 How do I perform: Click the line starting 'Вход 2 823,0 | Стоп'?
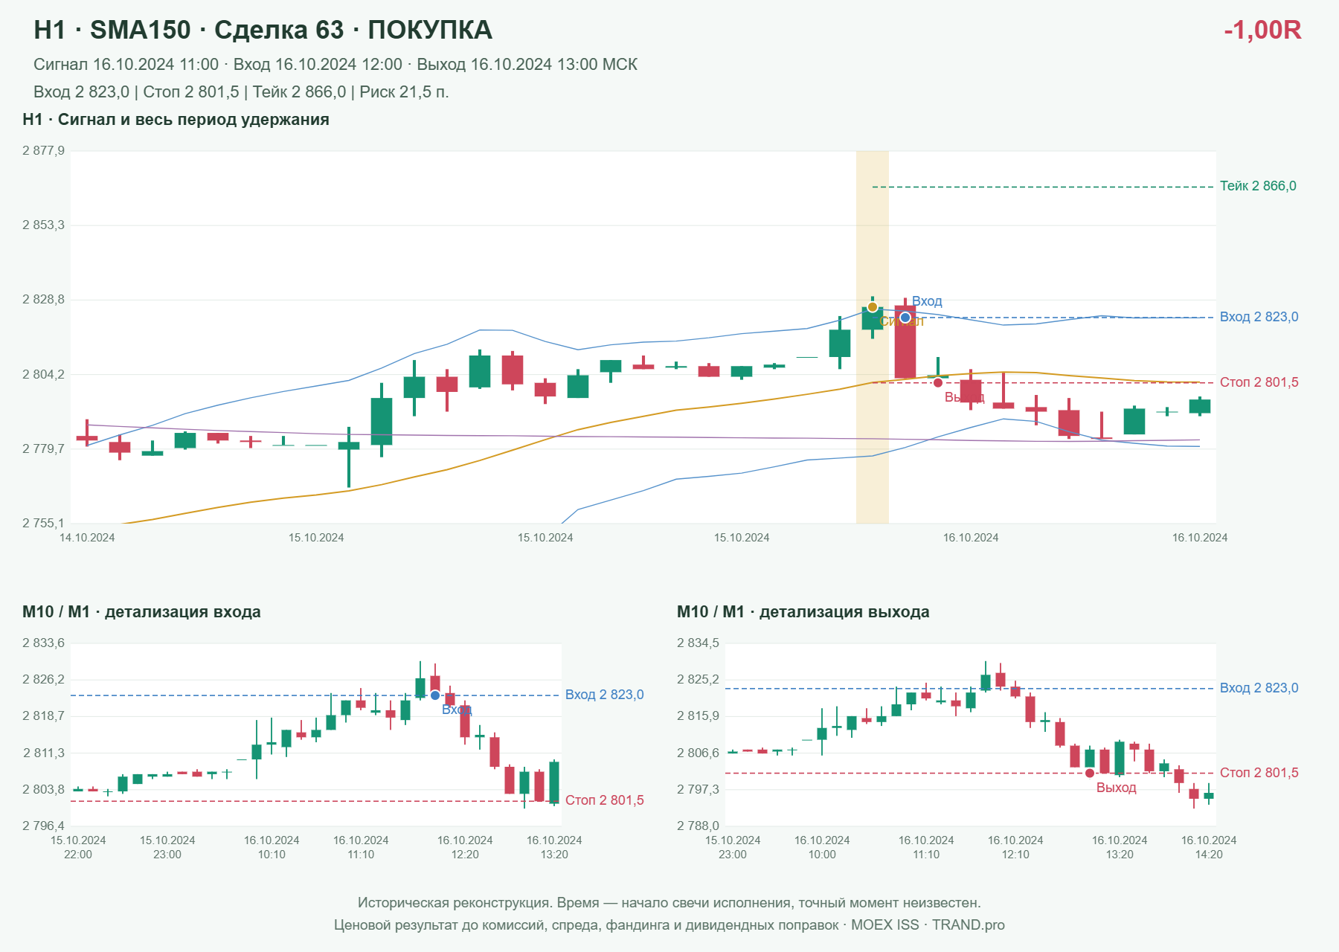tap(241, 92)
